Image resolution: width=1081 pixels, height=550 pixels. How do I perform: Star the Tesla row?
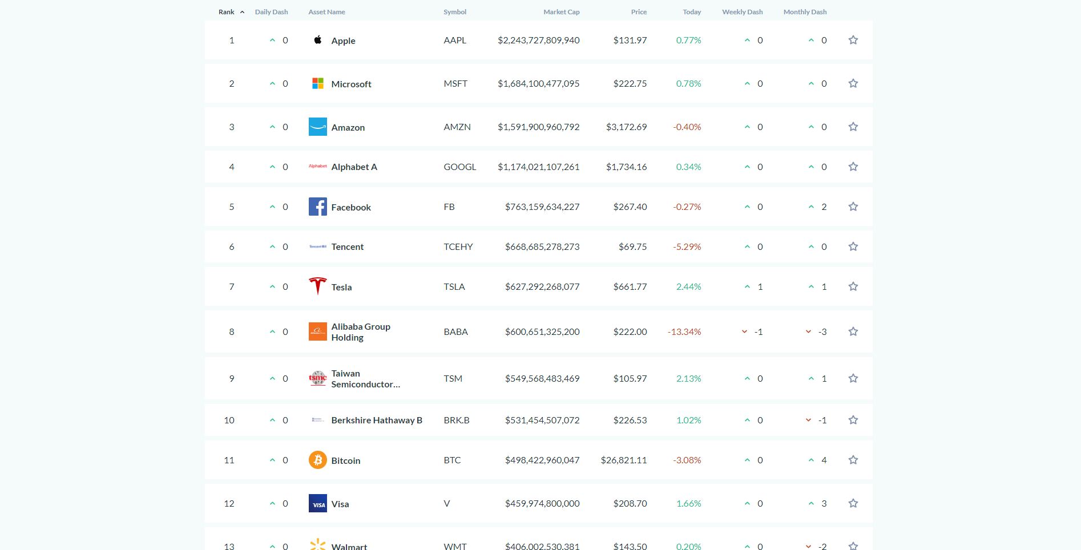[x=853, y=286]
